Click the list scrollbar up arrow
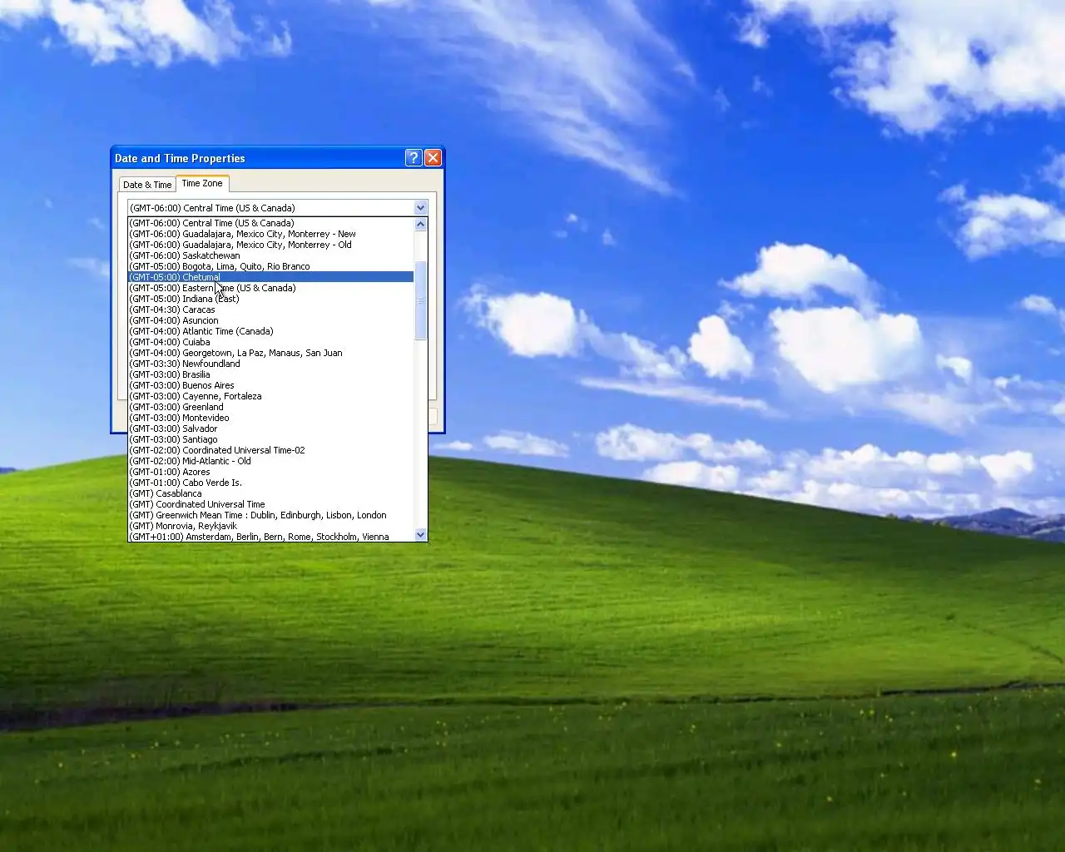This screenshot has height=852, width=1065. (420, 224)
